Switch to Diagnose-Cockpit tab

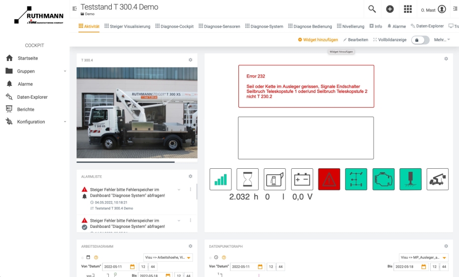[174, 26]
